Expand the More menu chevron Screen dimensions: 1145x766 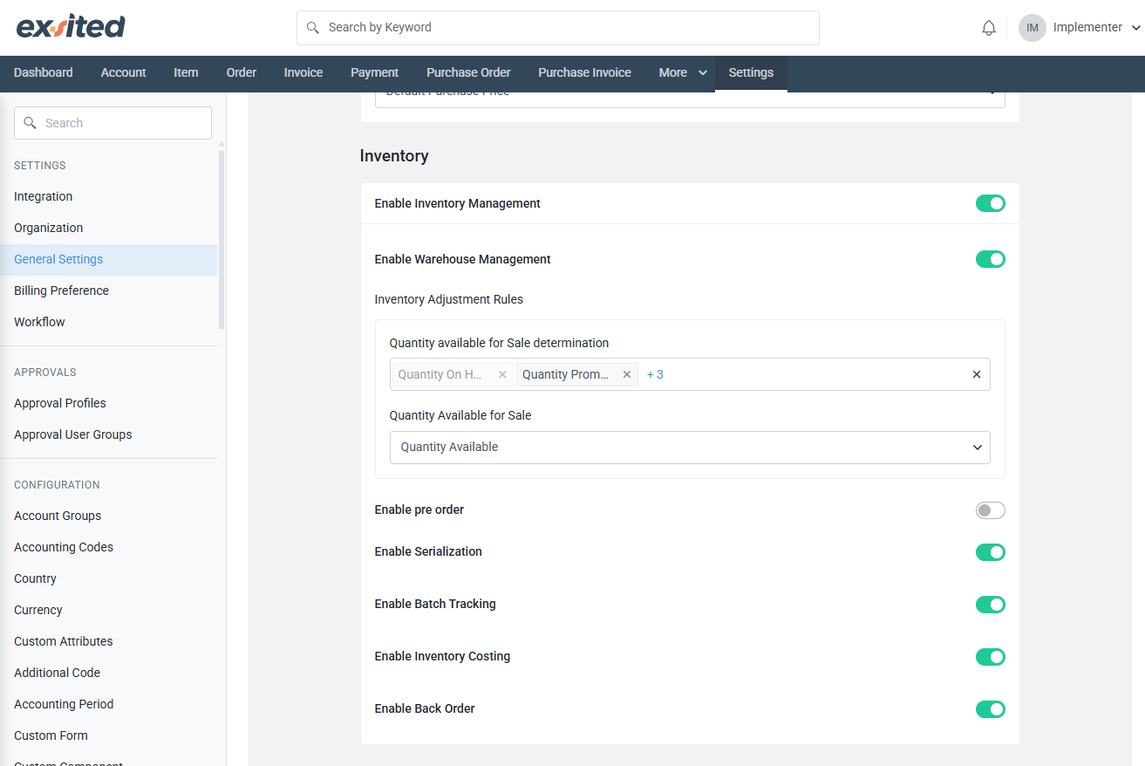tap(703, 73)
